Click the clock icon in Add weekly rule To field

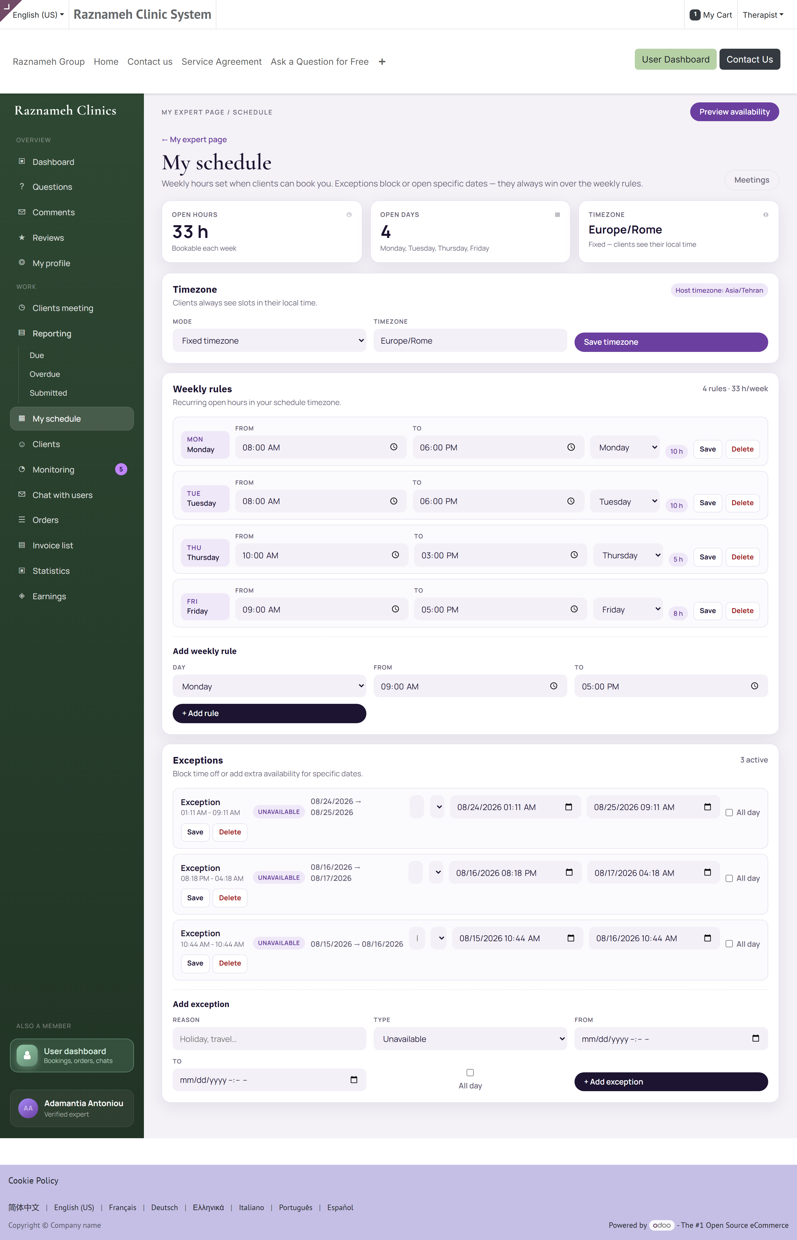coord(755,686)
